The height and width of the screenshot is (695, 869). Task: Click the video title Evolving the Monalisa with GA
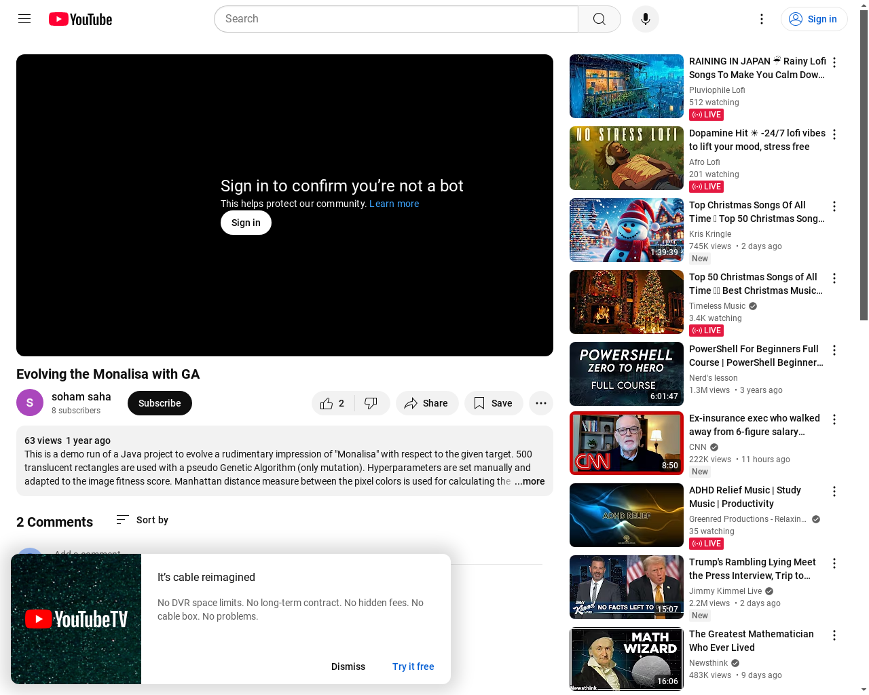(108, 374)
